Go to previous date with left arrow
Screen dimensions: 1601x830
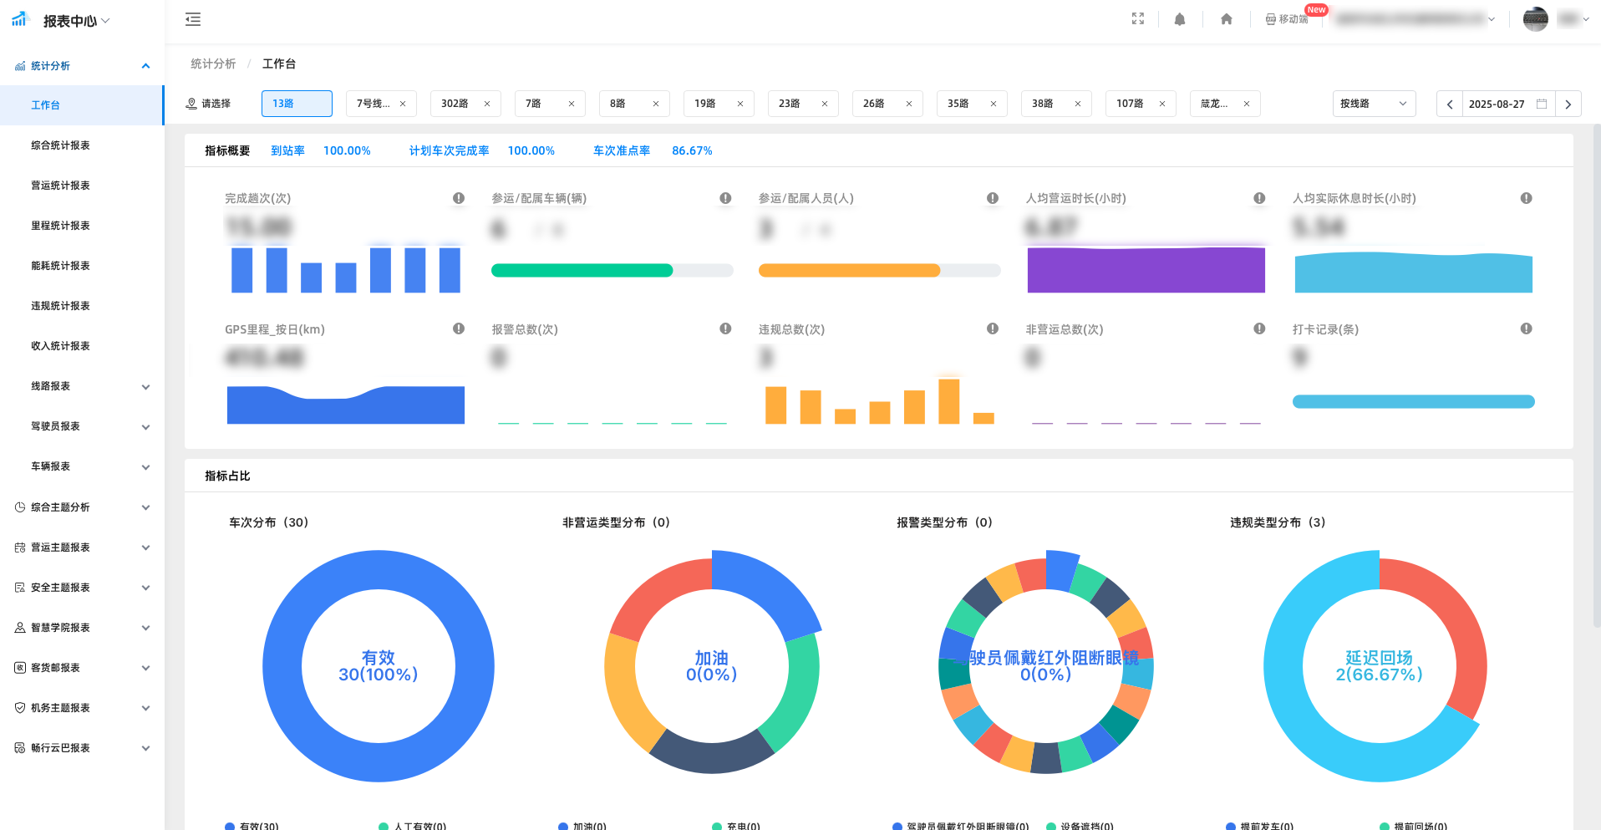[1450, 104]
